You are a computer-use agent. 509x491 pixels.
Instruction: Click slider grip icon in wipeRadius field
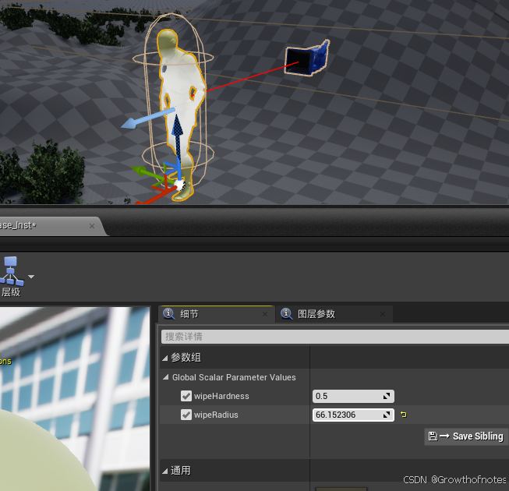tap(387, 415)
